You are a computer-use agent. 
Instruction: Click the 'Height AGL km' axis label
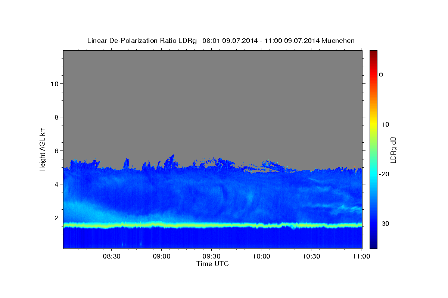click(43, 149)
